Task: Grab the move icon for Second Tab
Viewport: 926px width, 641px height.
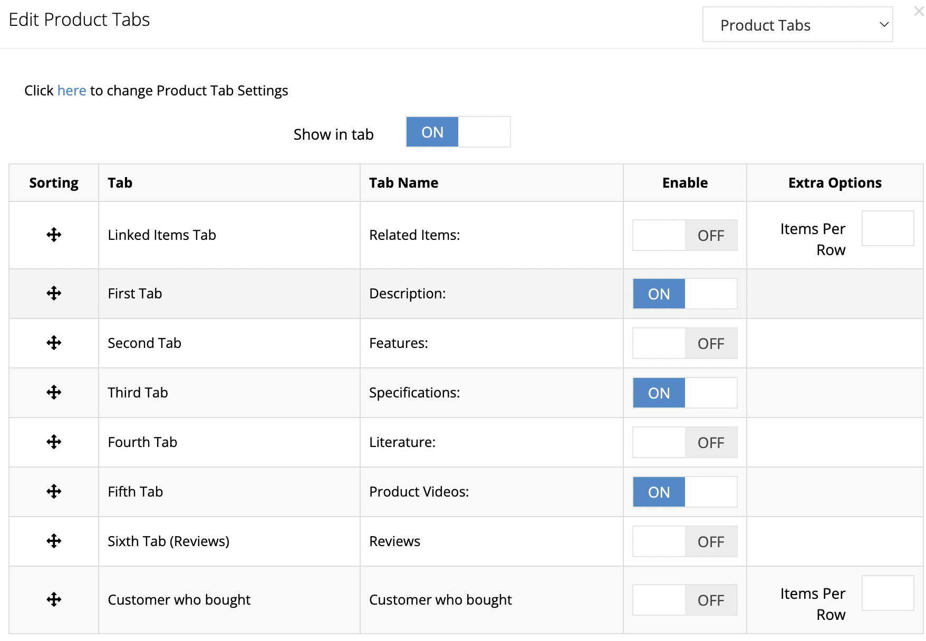Action: pyautogui.click(x=53, y=343)
